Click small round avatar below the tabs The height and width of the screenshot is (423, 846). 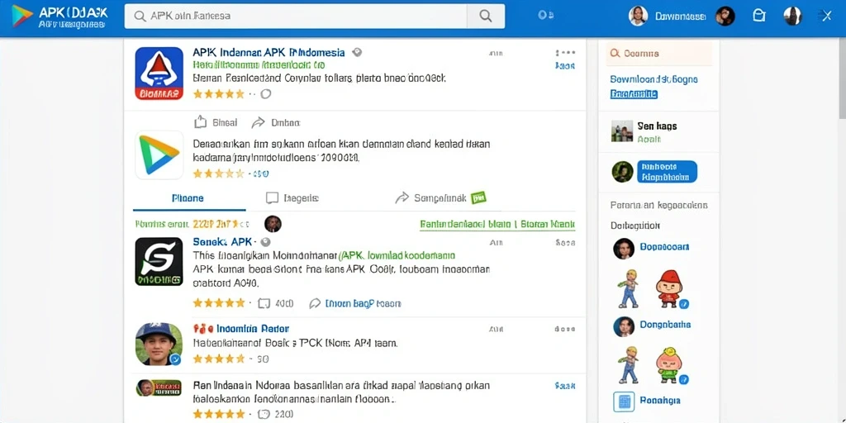click(x=273, y=224)
